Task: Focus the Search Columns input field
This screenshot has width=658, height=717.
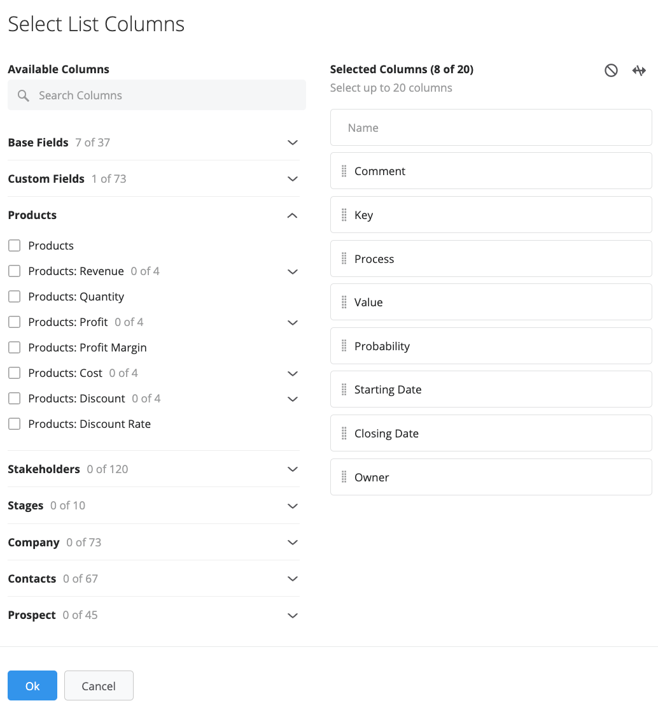Action: (x=157, y=95)
